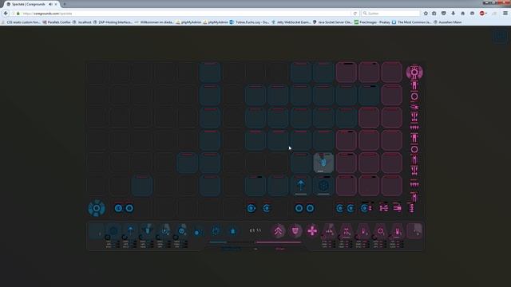Screen dimensions: 511x287
Task: Click the pink plus heal ability button
Action: click(312, 230)
